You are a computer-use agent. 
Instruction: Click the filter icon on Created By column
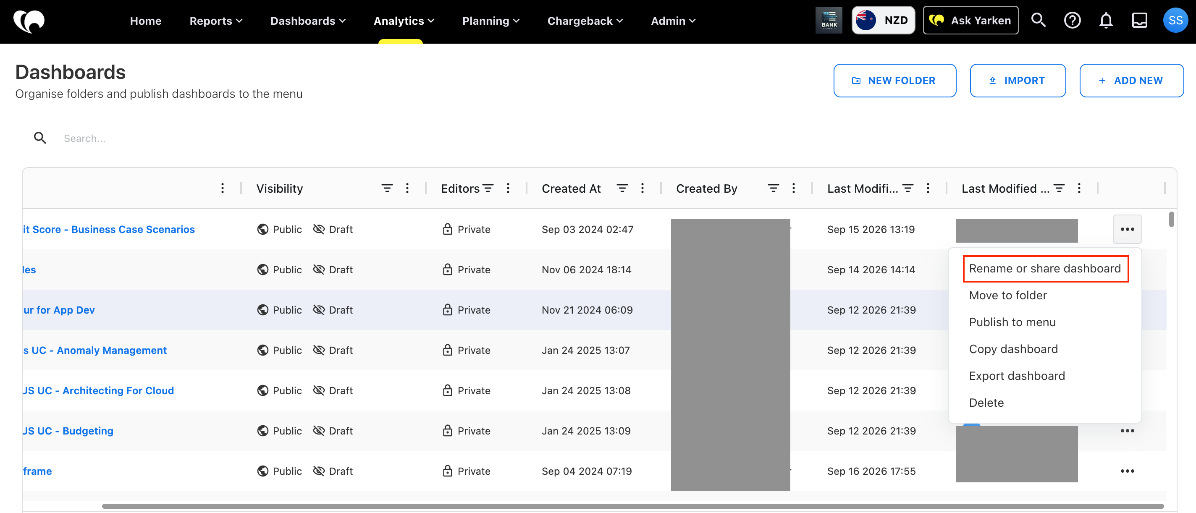(x=773, y=188)
